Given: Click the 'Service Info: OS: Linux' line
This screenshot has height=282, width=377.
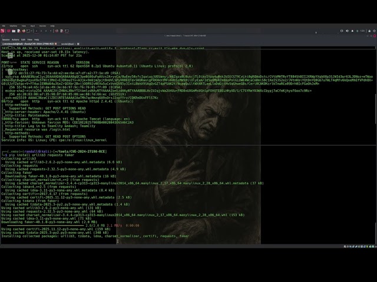Looking at the screenshot, I should [x=54, y=140].
